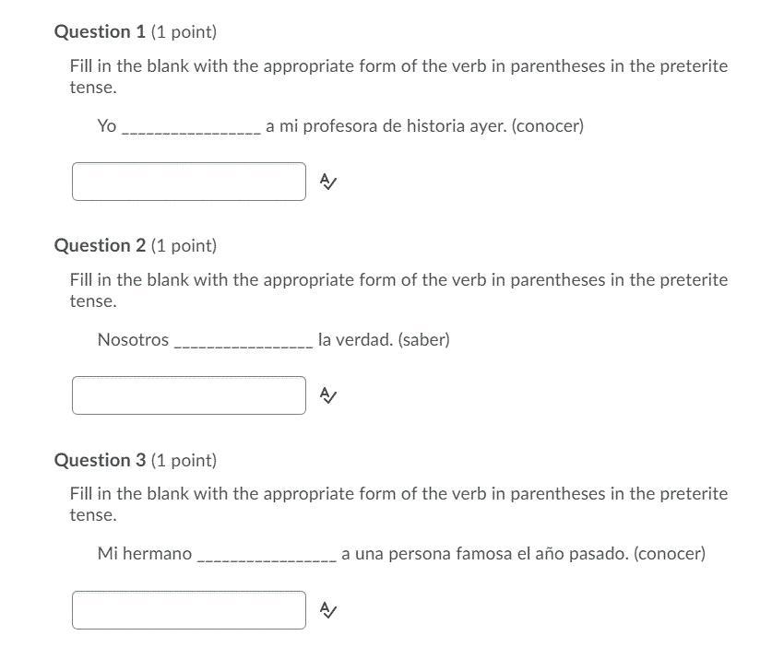This screenshot has width=772, height=659.
Task: Click the spell check icon for Question 3
Action: (x=328, y=610)
